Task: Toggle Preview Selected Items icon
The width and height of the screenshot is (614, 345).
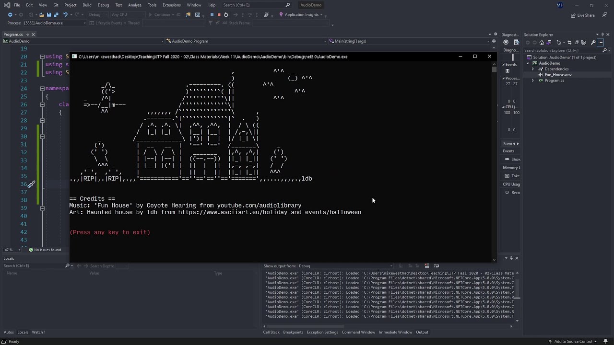Action: (x=601, y=43)
